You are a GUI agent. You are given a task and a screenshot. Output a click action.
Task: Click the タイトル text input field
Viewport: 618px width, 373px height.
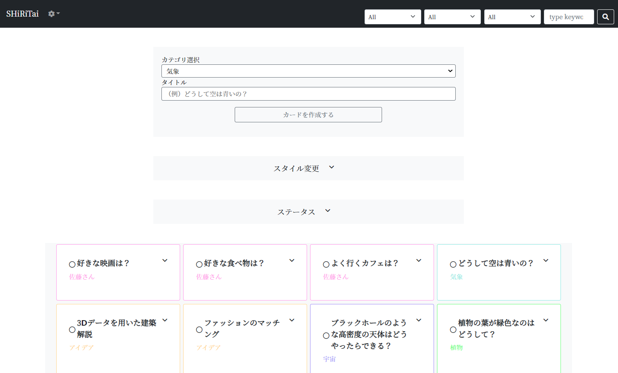308,93
